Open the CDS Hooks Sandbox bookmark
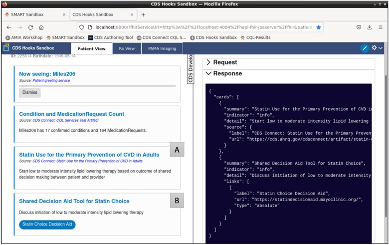Viewport: 389px width, 245px height. [213, 37]
